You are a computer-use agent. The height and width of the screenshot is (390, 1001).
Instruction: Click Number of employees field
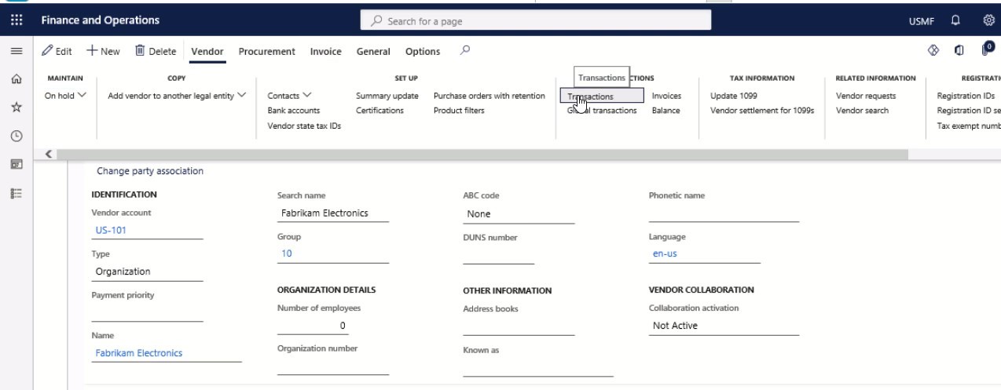(x=313, y=326)
